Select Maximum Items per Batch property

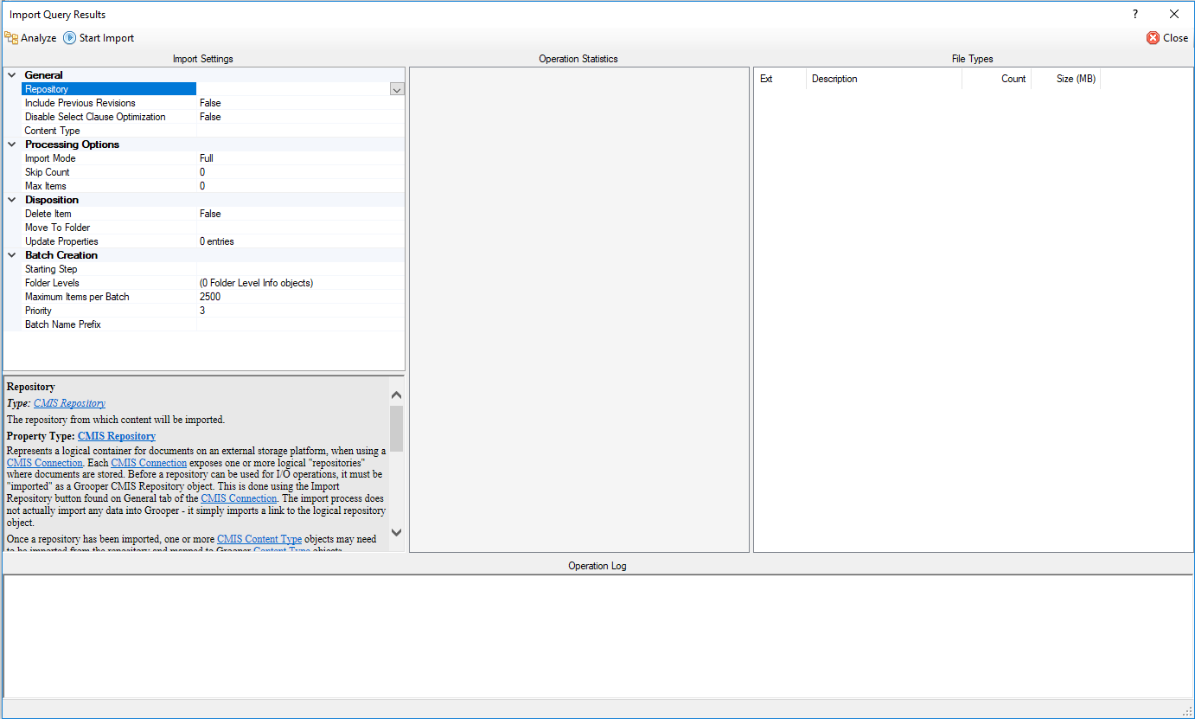pyautogui.click(x=213, y=297)
